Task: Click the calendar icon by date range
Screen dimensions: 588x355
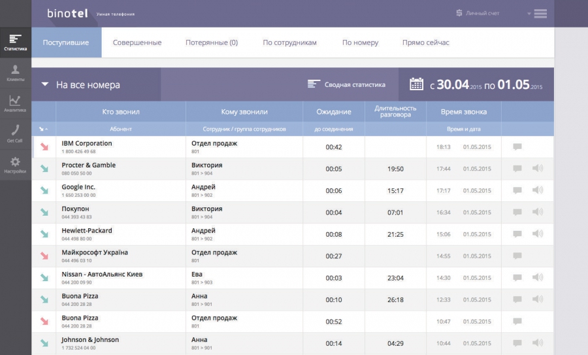Action: tap(416, 84)
